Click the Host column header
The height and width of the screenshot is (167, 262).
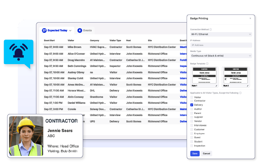click(x=128, y=40)
